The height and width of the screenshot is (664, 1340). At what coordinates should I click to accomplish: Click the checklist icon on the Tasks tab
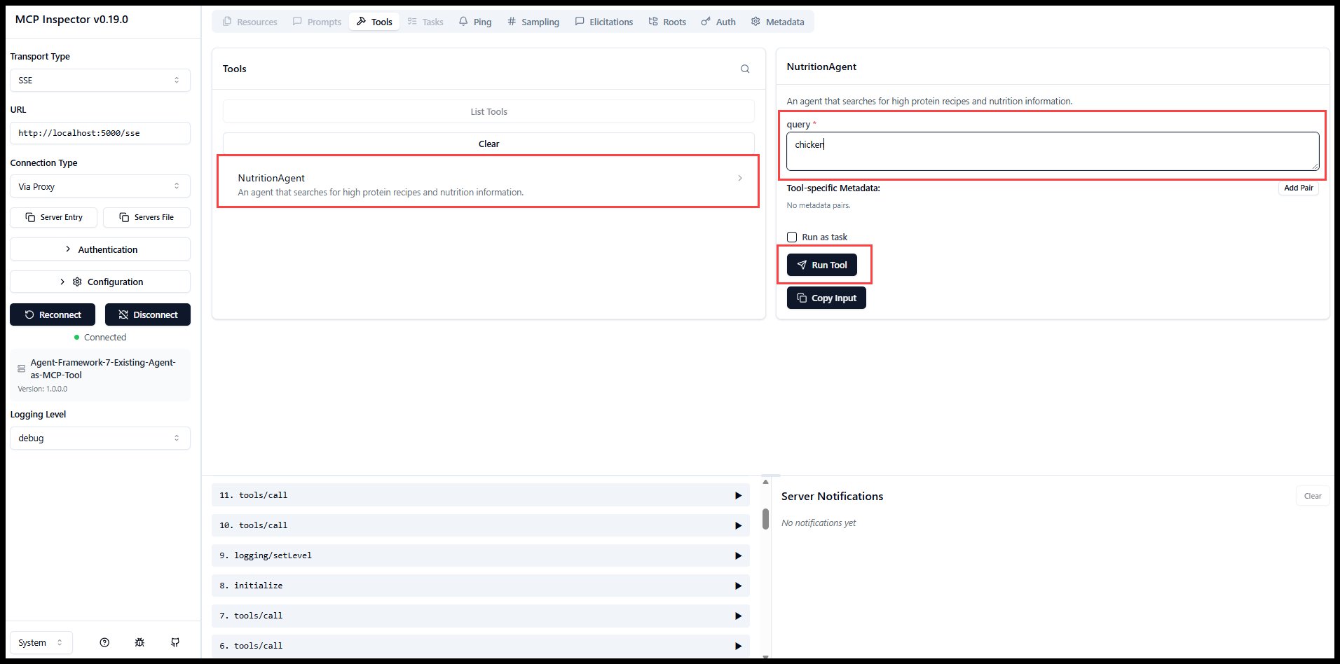[413, 22]
